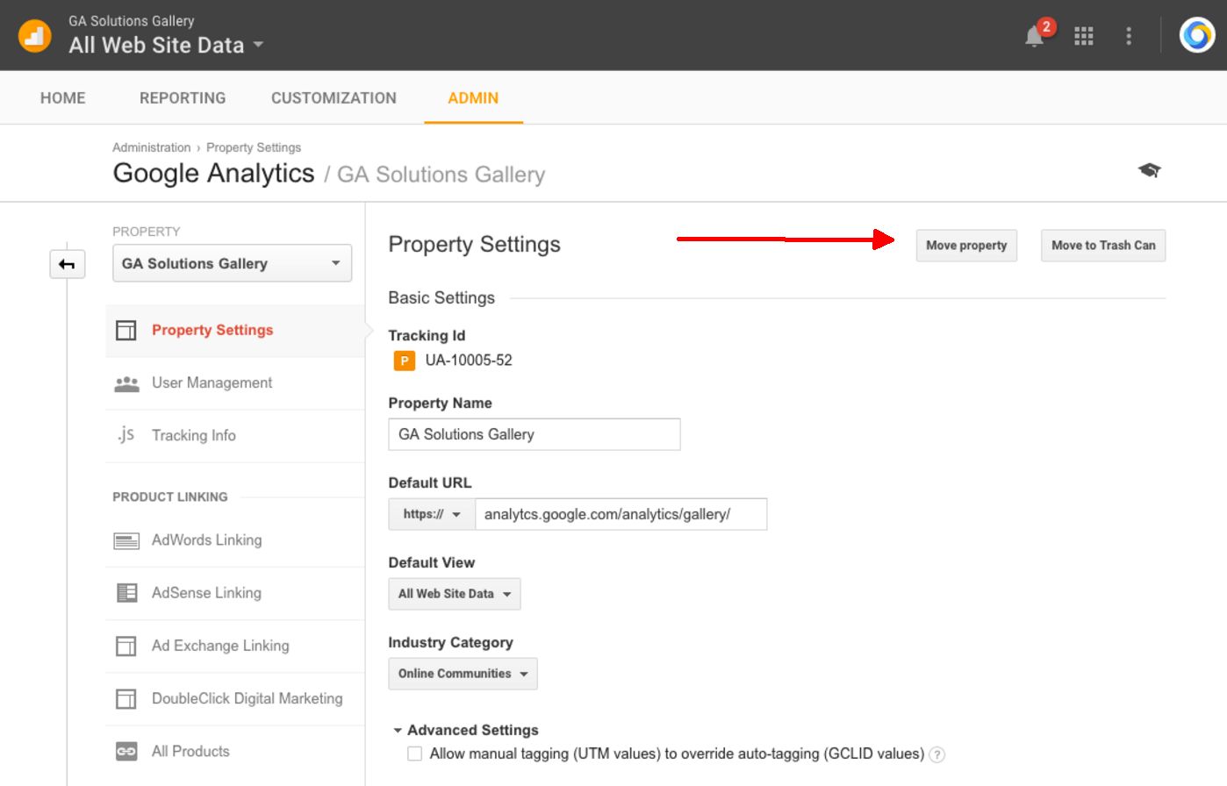Change the Industry Category dropdown

463,674
